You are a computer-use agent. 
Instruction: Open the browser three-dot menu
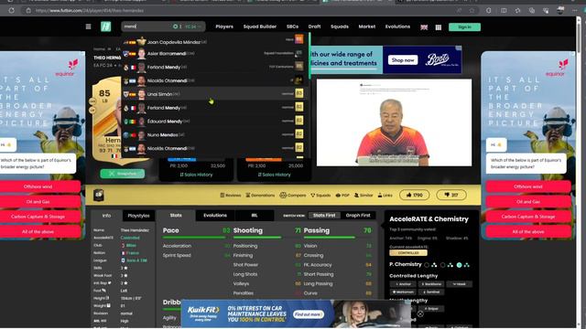(x=575, y=10)
